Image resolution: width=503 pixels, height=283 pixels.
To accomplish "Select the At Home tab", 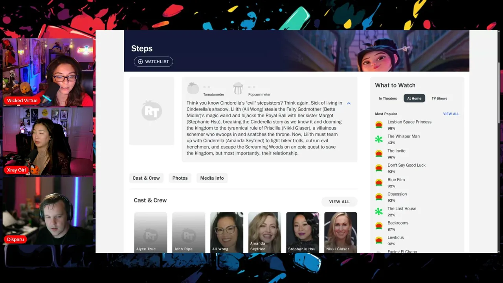I will point(414,98).
